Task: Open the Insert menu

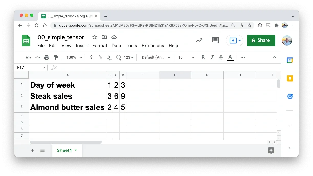Action: [82, 46]
